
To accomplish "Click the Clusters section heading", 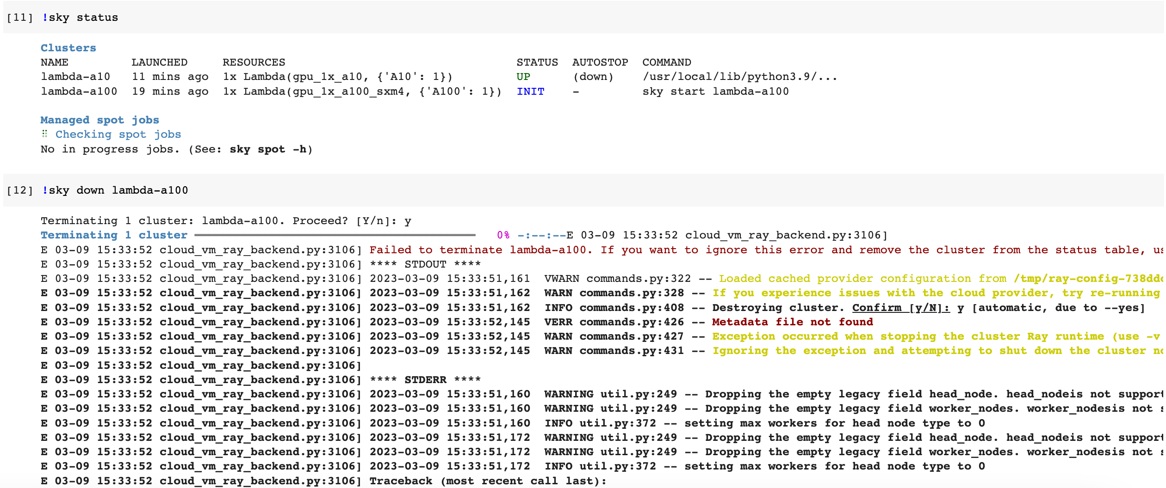I will (68, 47).
